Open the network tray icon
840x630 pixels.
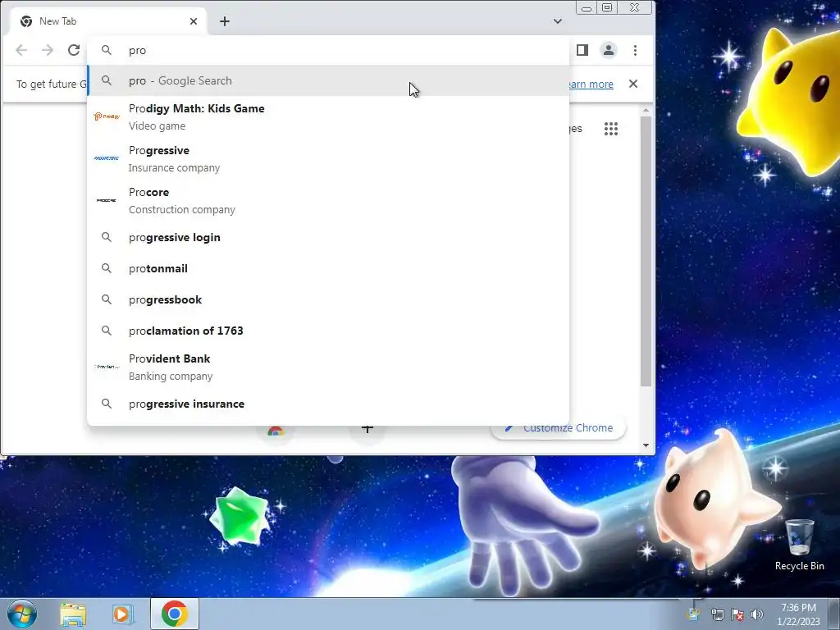point(717,614)
